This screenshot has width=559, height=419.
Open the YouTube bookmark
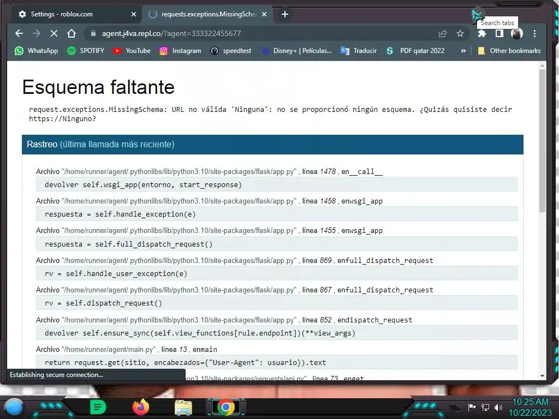[132, 51]
